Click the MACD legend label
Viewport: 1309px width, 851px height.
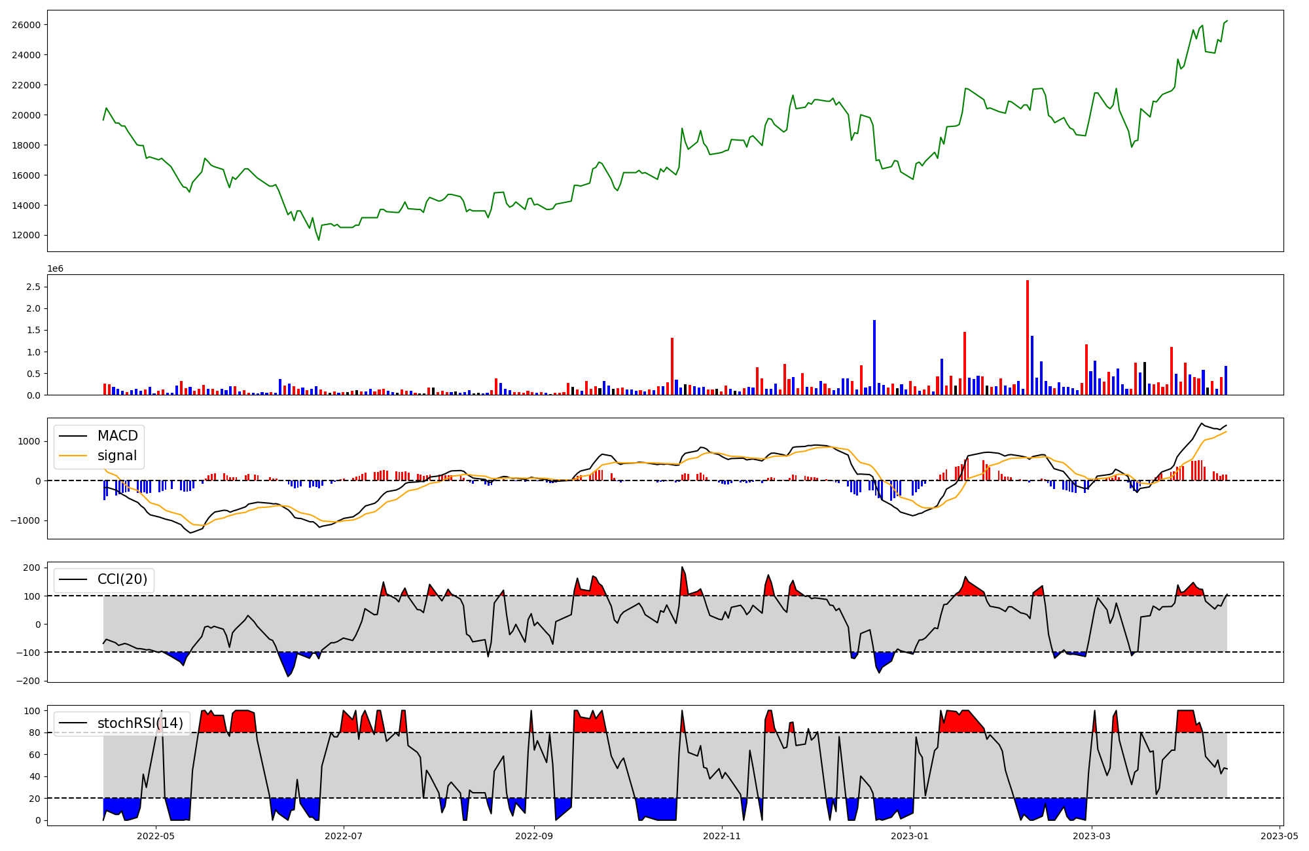click(x=117, y=436)
